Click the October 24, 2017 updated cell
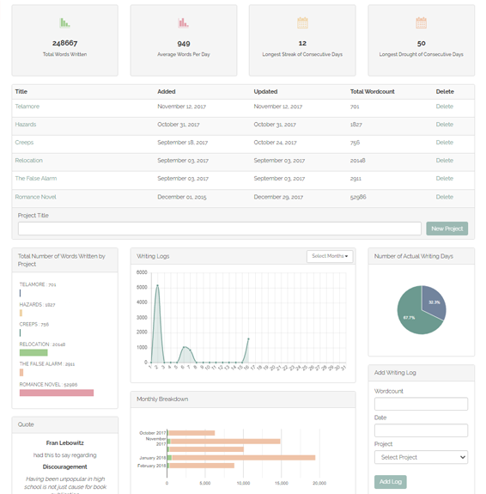Image resolution: width=486 pixels, height=494 pixels. tap(275, 143)
